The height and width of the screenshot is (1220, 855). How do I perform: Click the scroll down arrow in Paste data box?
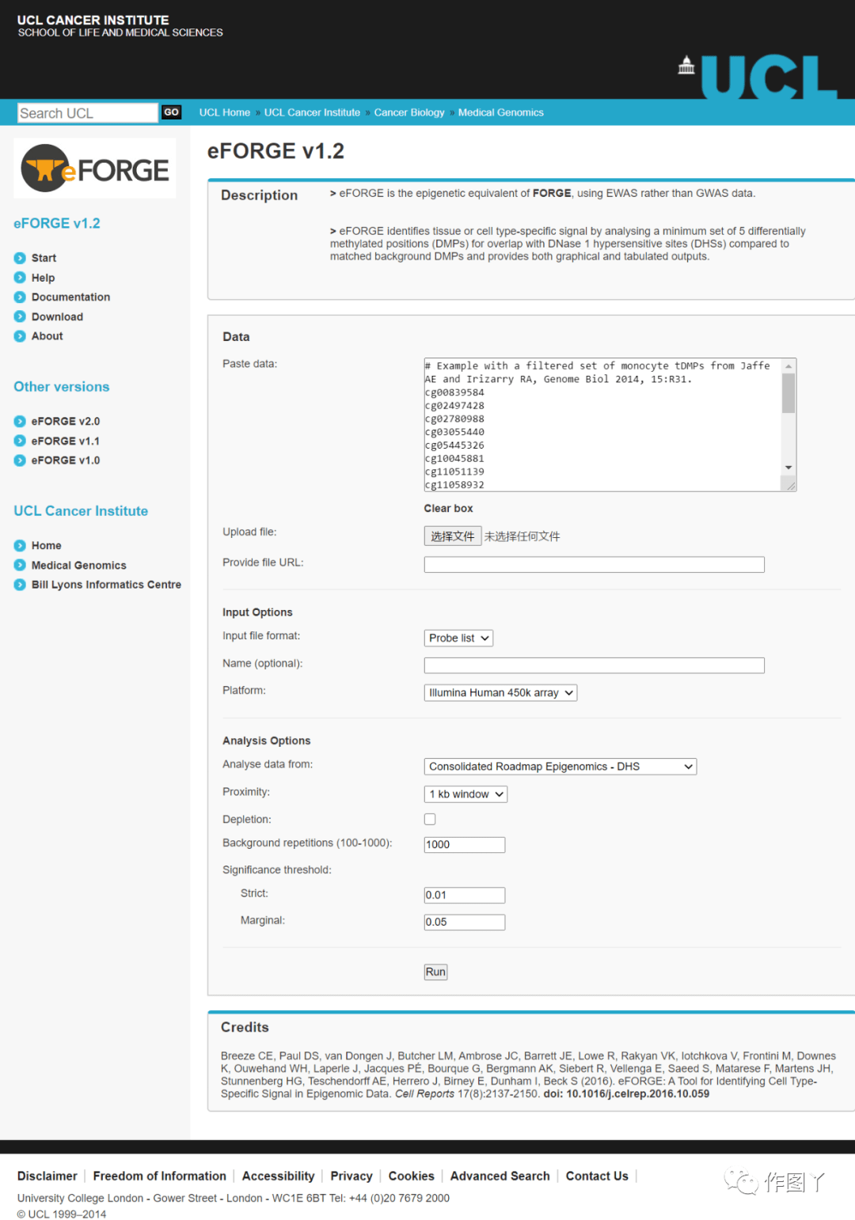[x=788, y=468]
